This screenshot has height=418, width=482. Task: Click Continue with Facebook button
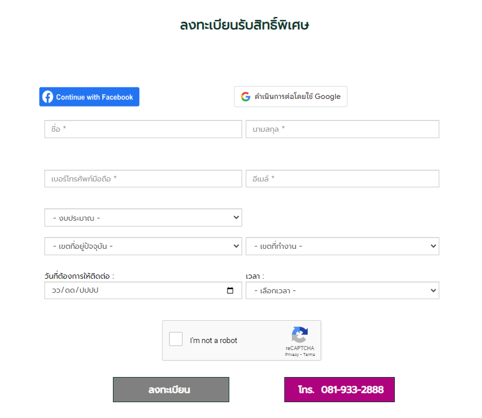point(89,97)
